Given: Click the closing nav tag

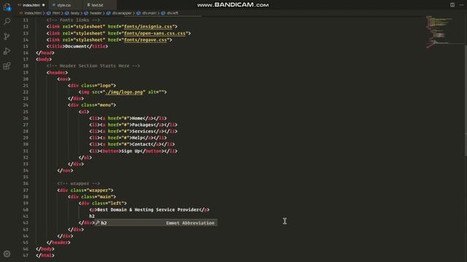Looking at the screenshot, I should [x=65, y=170].
